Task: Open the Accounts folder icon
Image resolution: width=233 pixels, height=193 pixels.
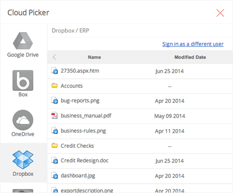Action: [54, 86]
